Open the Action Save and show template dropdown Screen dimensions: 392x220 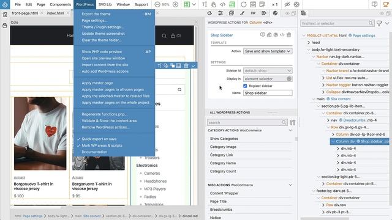click(268, 51)
